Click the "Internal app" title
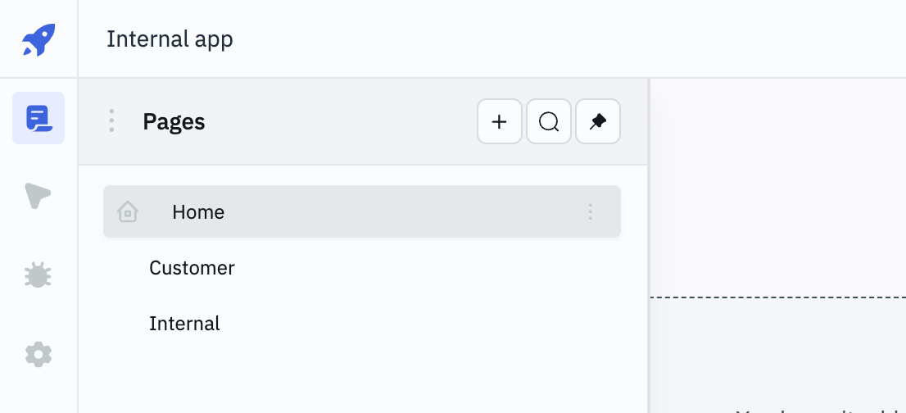906x413 pixels. click(170, 39)
